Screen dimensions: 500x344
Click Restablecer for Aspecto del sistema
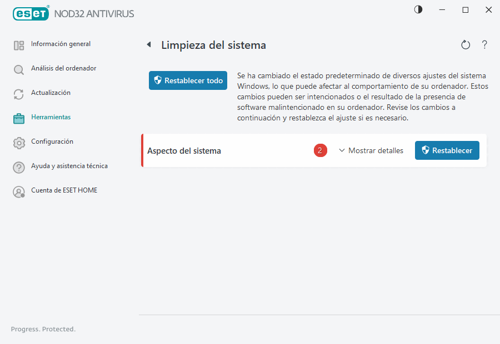pyautogui.click(x=447, y=150)
